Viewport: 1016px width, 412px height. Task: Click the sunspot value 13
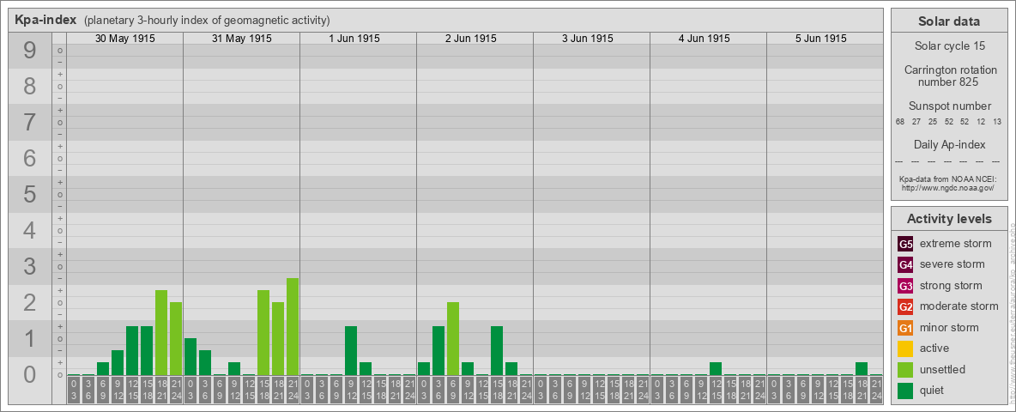click(996, 123)
